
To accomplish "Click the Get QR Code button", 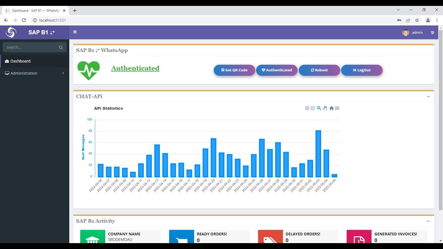I will [x=234, y=70].
